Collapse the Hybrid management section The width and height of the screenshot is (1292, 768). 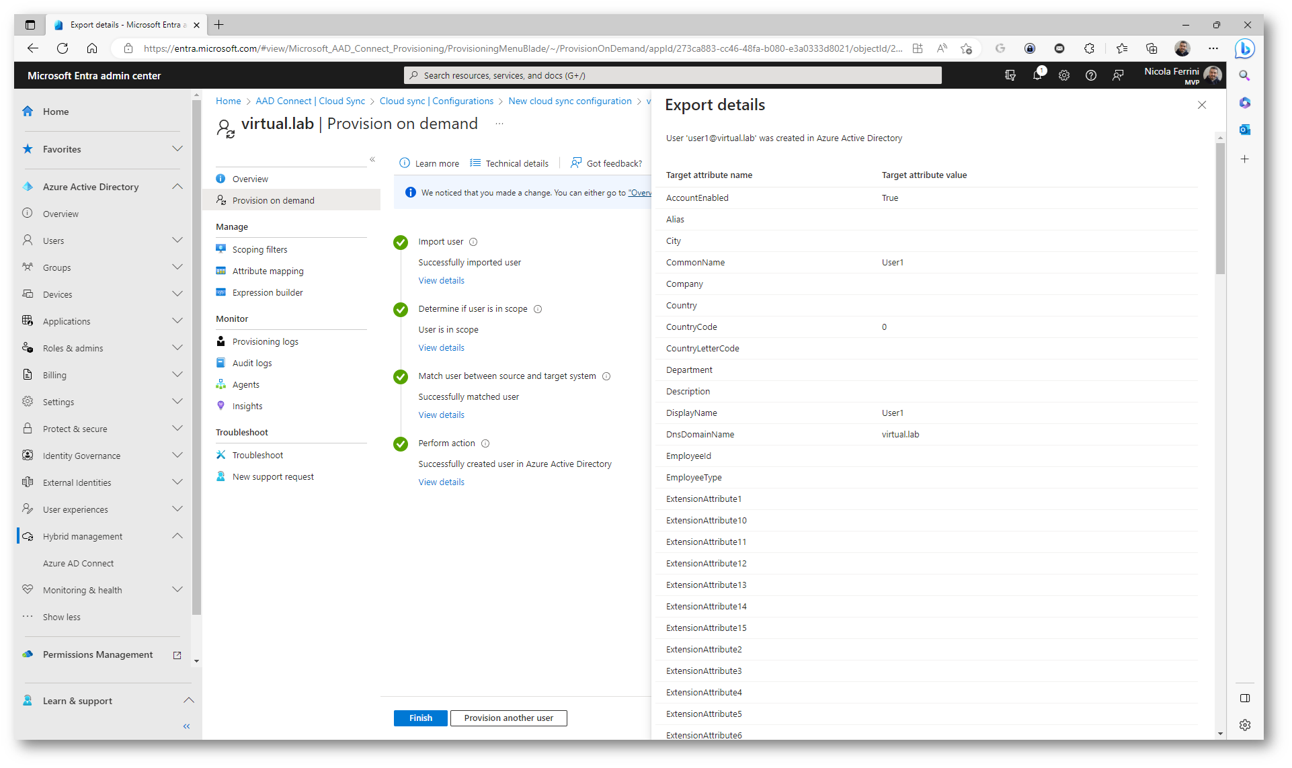pyautogui.click(x=177, y=536)
